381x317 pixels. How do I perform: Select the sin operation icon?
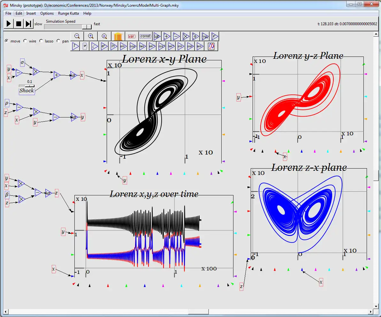coord(123,46)
